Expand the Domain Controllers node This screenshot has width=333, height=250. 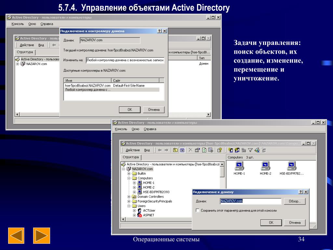pos(129,197)
